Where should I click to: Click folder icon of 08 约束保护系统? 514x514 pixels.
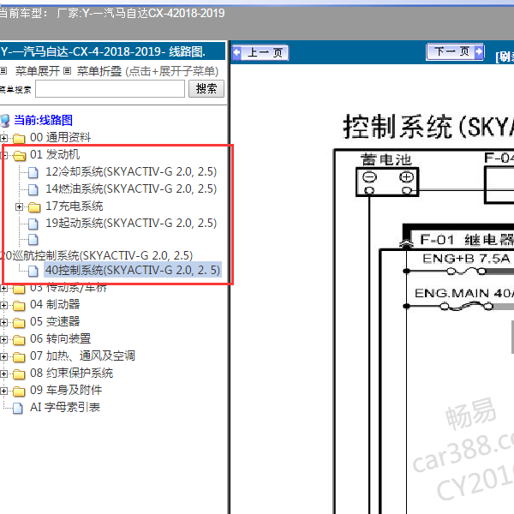[x=19, y=374]
